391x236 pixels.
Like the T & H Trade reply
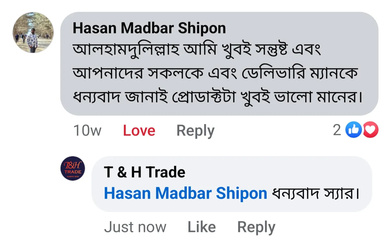[202, 227]
